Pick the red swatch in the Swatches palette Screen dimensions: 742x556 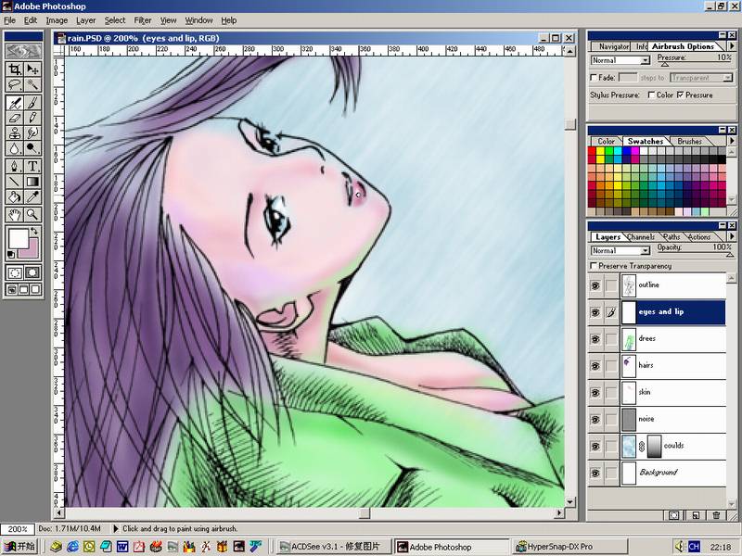(x=592, y=151)
